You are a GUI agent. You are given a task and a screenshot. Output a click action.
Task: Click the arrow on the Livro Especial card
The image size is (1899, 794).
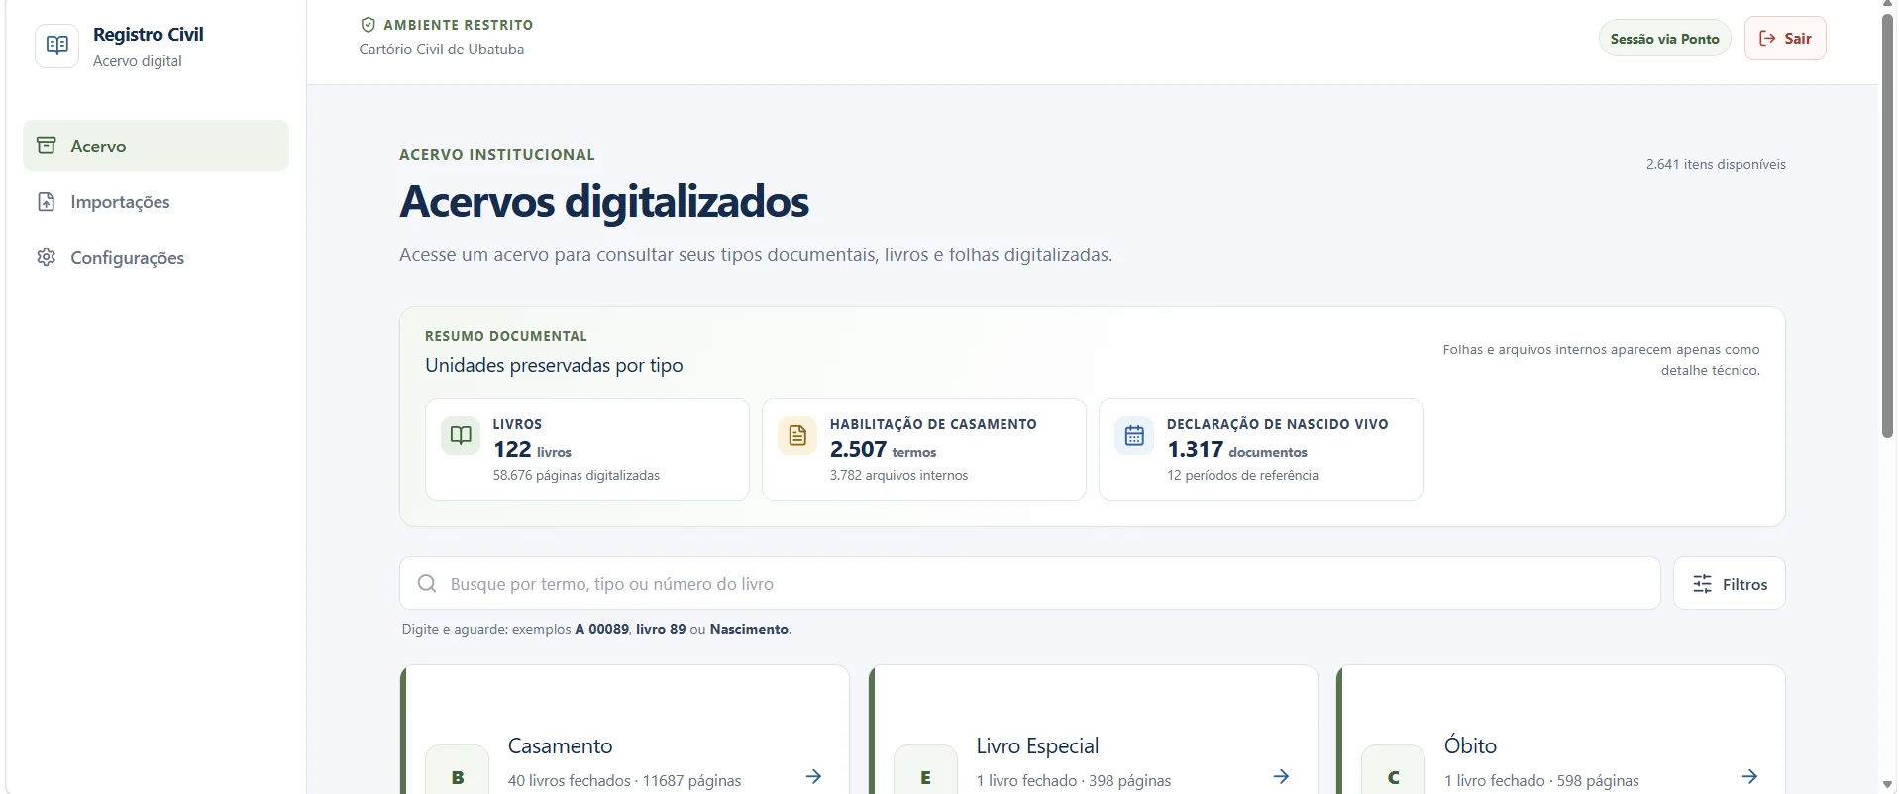tap(1281, 776)
